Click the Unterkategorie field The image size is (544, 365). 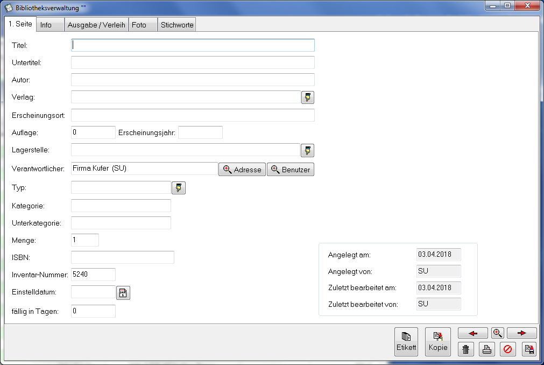click(x=121, y=223)
